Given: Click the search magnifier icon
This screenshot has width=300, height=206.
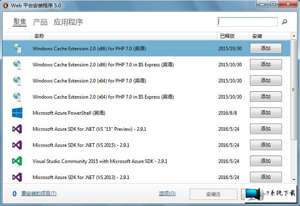Looking at the screenshot, I should [x=284, y=22].
